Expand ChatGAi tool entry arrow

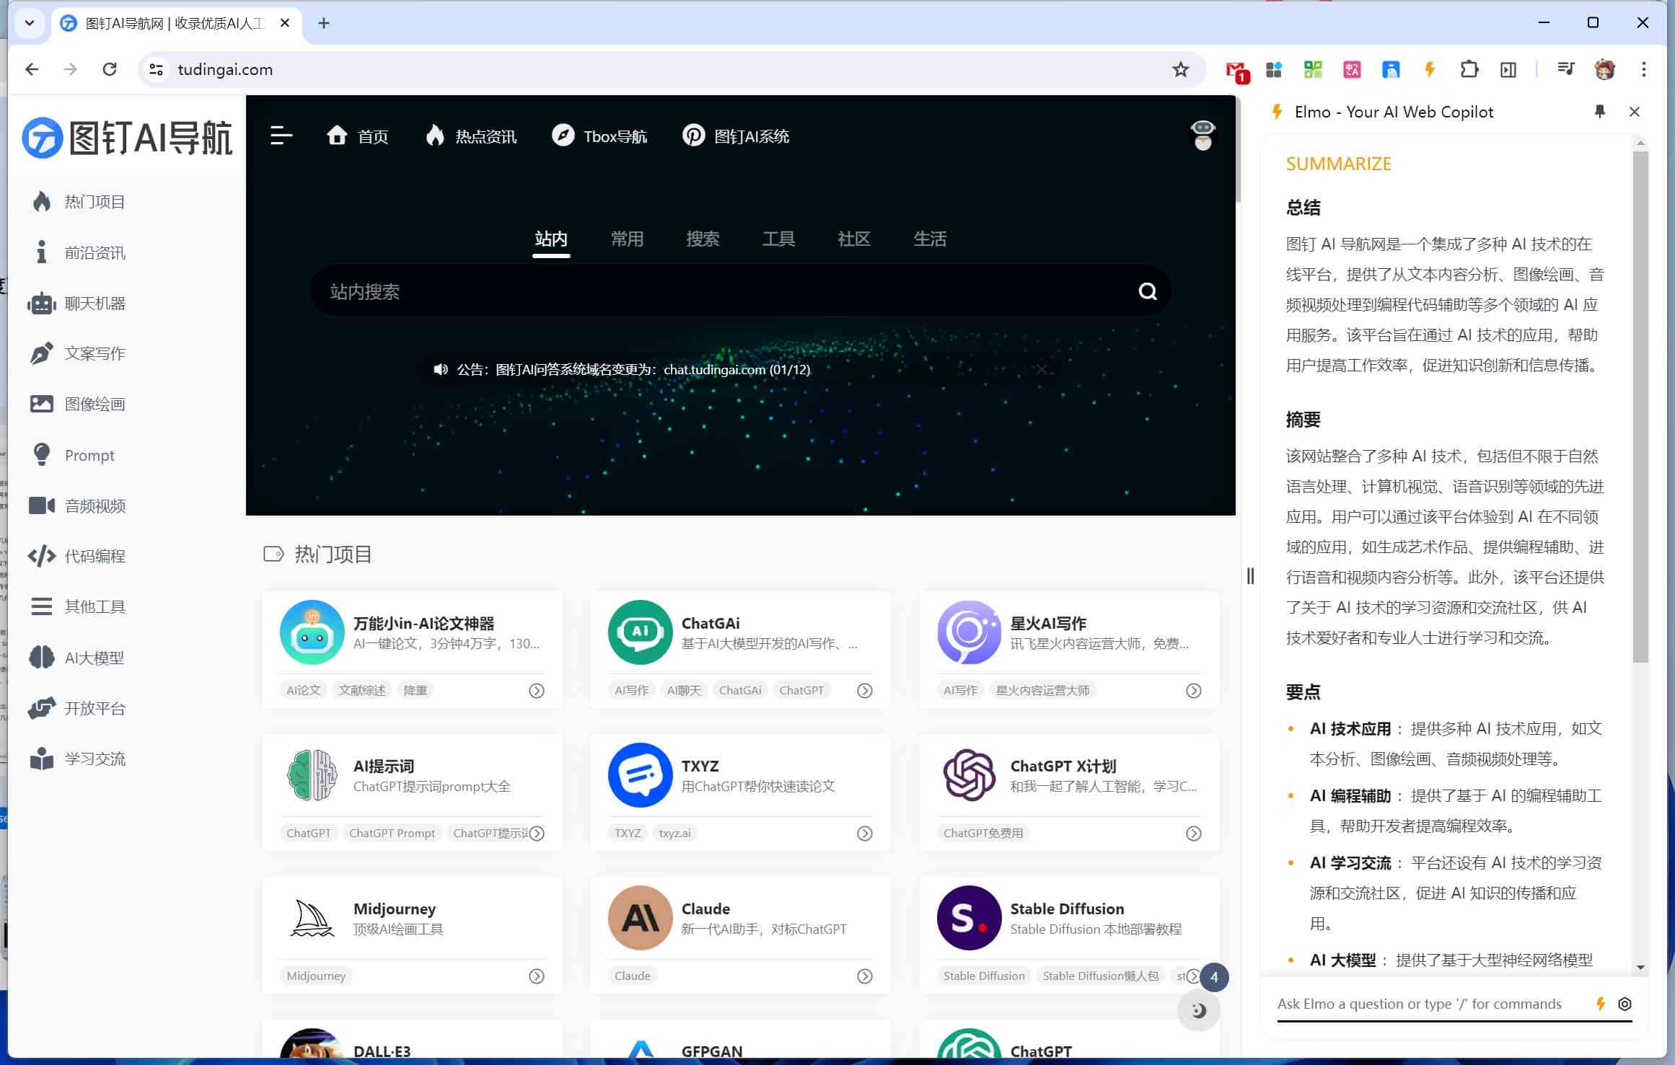click(866, 689)
